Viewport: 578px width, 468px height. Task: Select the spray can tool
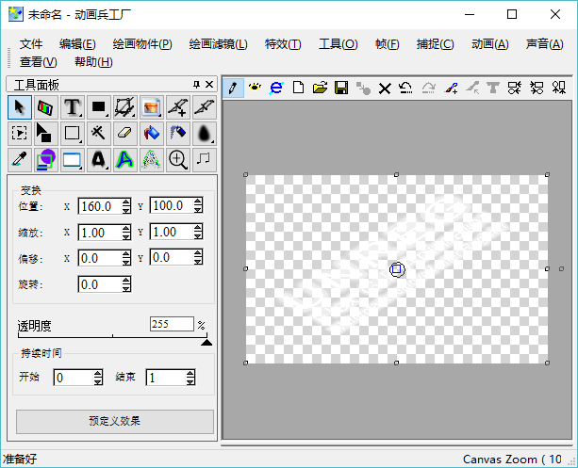[178, 134]
